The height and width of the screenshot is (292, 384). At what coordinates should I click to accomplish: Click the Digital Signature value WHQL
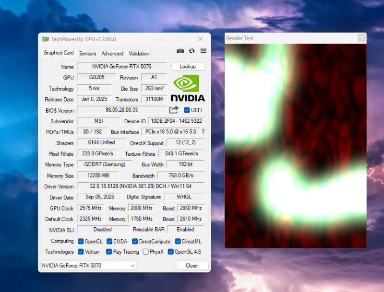coord(184,197)
